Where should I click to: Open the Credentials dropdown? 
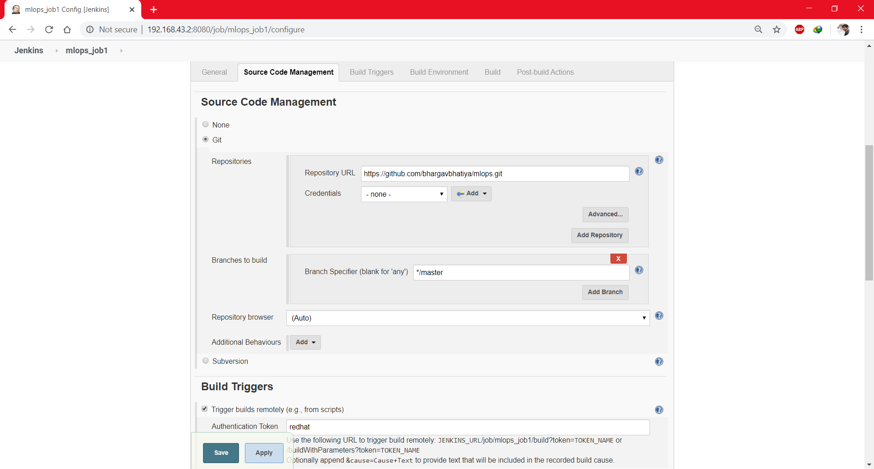tap(404, 194)
